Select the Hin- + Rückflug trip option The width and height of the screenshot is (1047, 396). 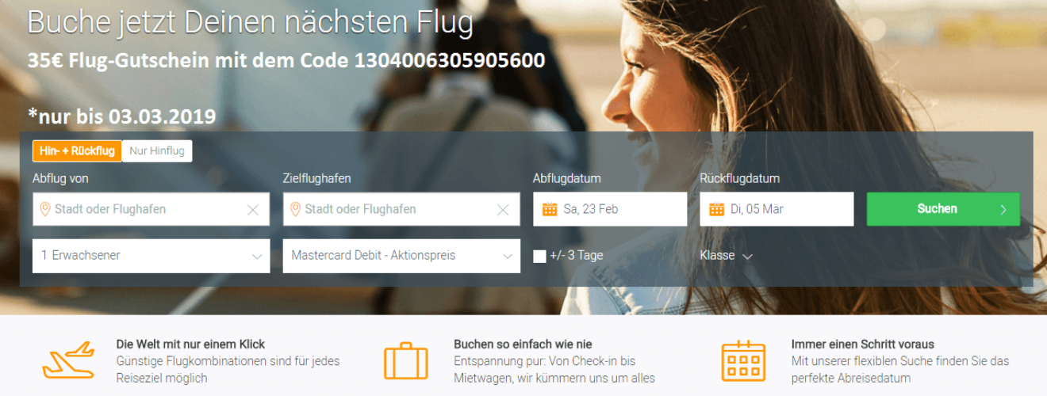pyautogui.click(x=77, y=151)
